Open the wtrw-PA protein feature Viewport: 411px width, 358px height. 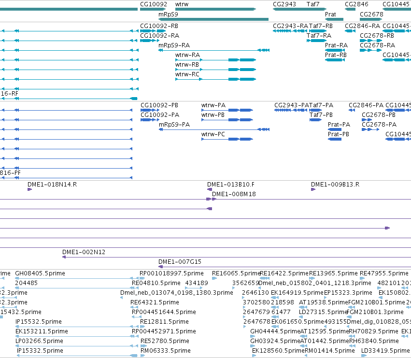(227, 110)
